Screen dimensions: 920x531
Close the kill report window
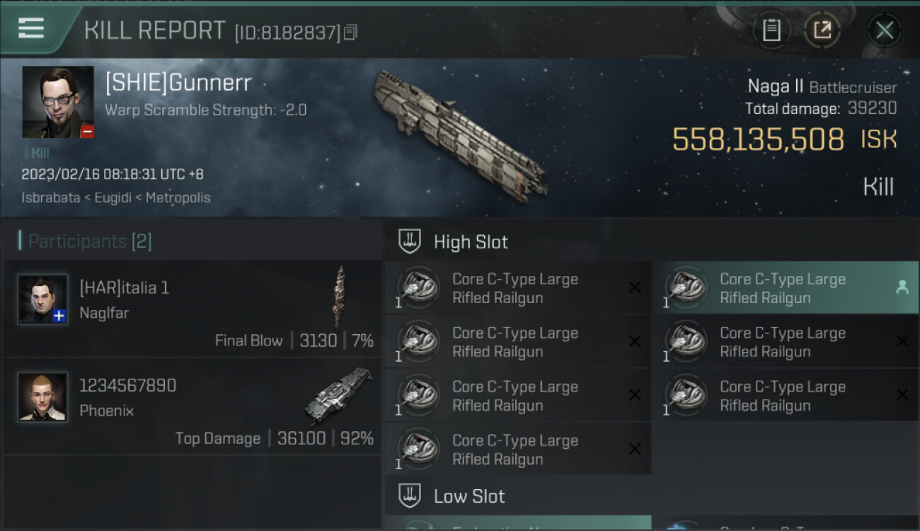(x=884, y=30)
